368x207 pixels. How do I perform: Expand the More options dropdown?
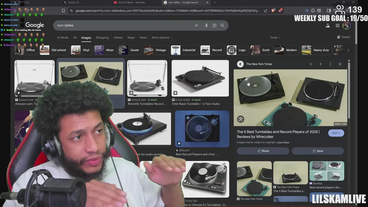[162, 38]
